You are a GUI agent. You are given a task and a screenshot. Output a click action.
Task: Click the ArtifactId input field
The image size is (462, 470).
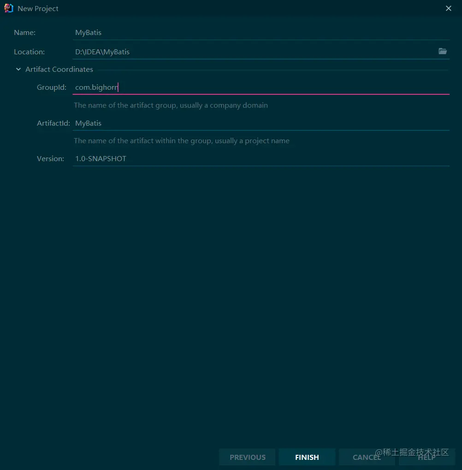point(261,123)
